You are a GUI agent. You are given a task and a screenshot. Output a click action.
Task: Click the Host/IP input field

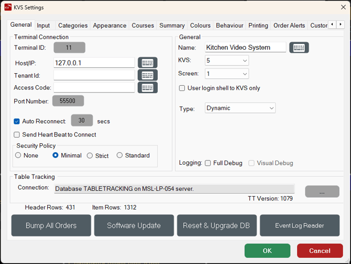94,63
